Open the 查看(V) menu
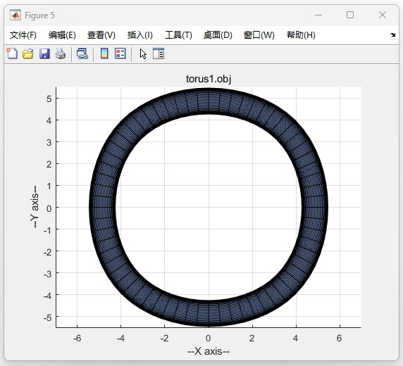The image size is (403, 366). (x=101, y=35)
